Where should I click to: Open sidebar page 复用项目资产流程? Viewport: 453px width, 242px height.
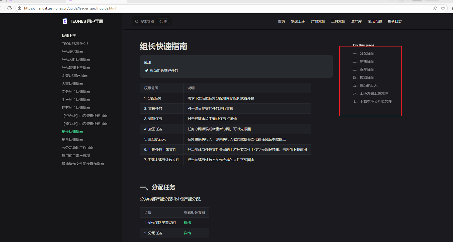[x=76, y=156]
